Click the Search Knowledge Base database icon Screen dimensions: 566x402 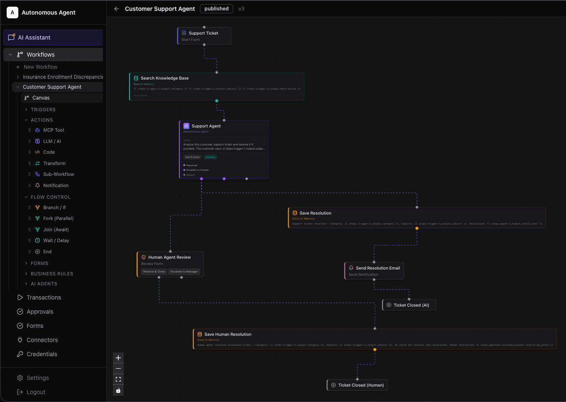(x=136, y=78)
